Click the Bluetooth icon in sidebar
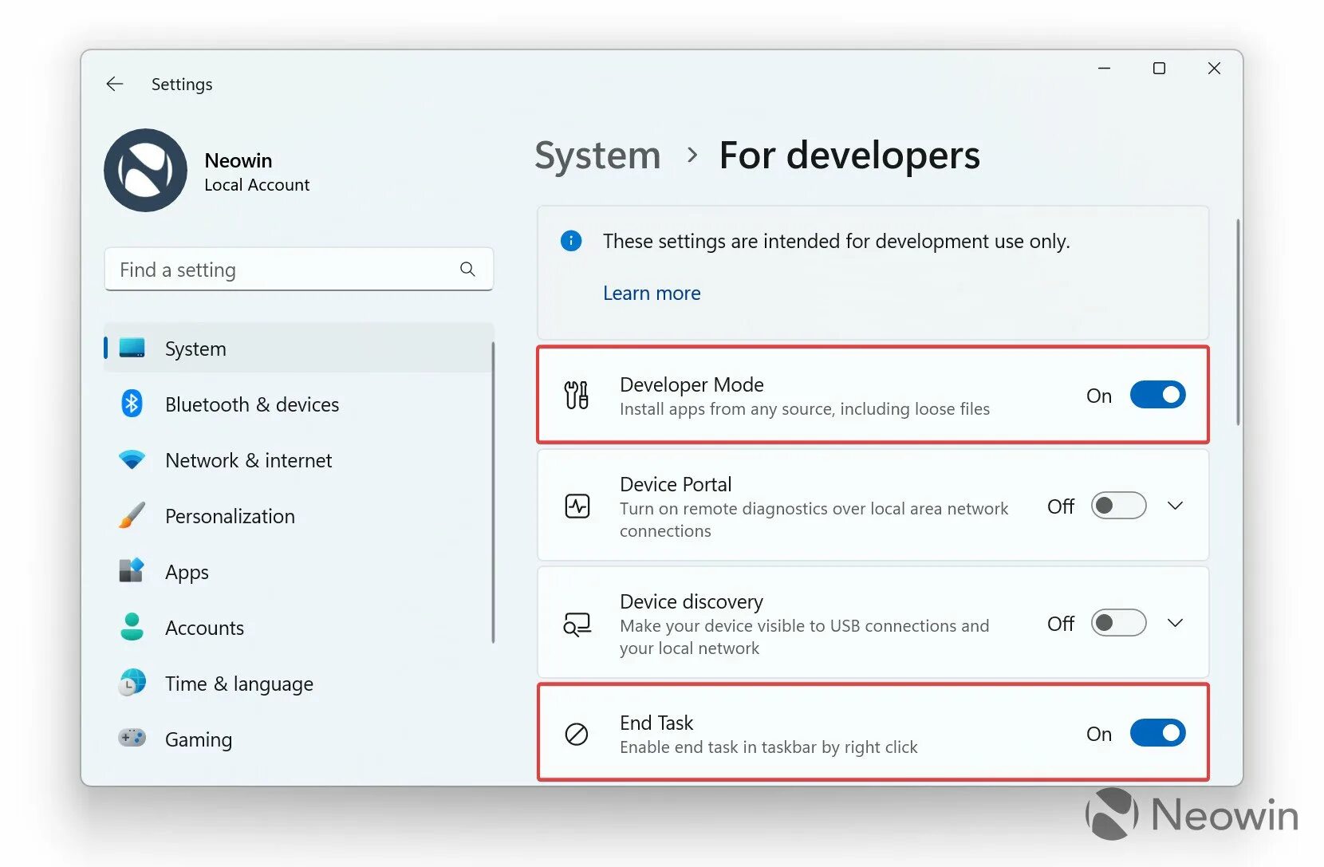Image resolution: width=1324 pixels, height=867 pixels. [132, 404]
